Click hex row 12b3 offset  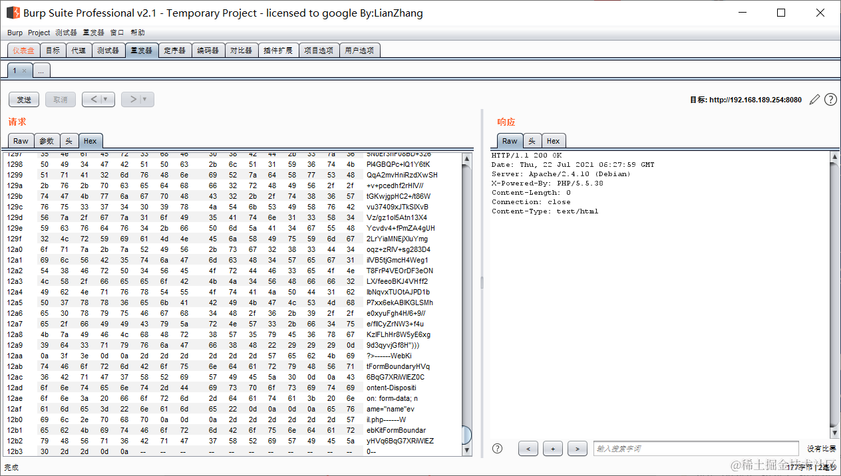[x=15, y=451]
